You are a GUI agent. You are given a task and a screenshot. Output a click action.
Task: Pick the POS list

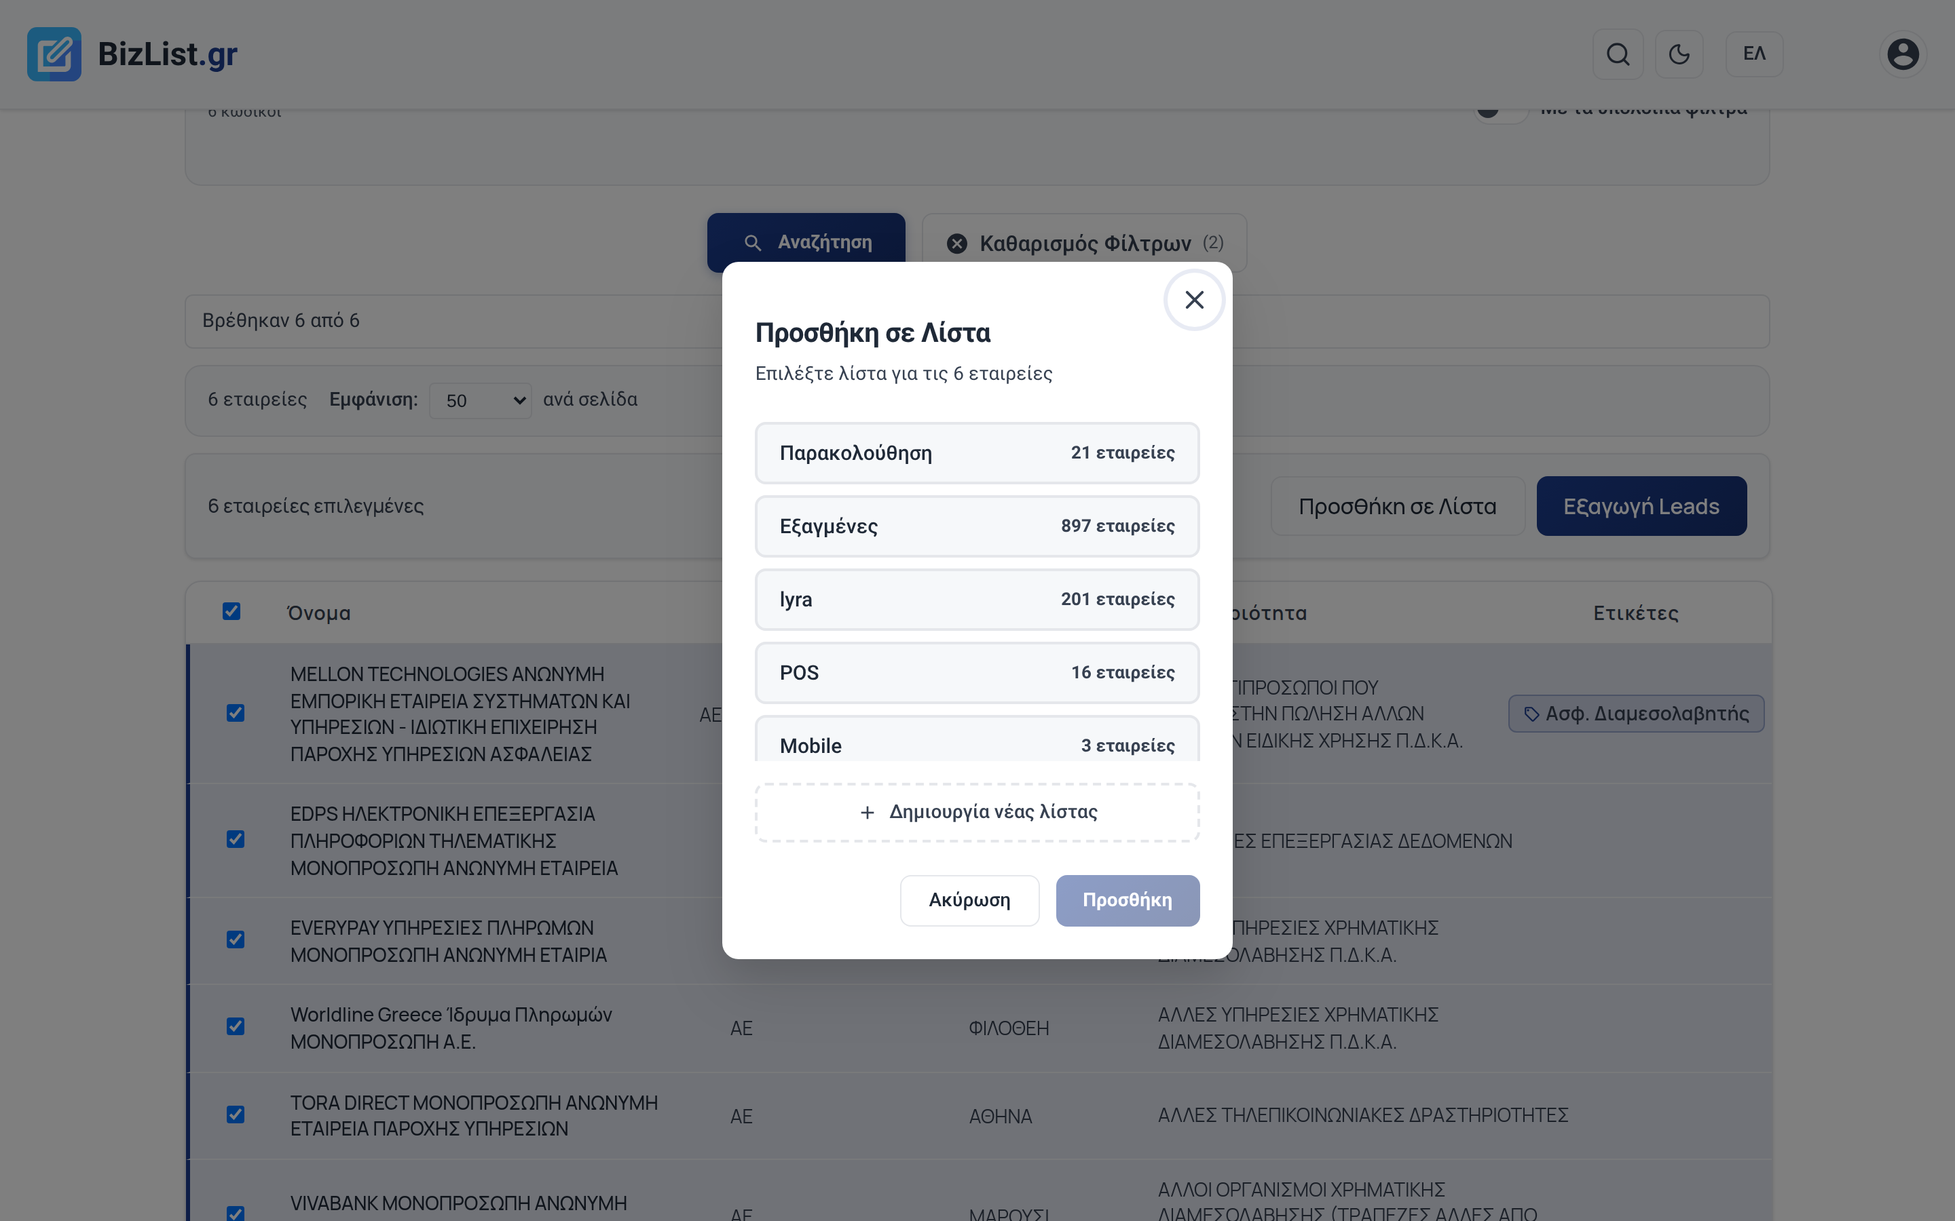click(977, 673)
